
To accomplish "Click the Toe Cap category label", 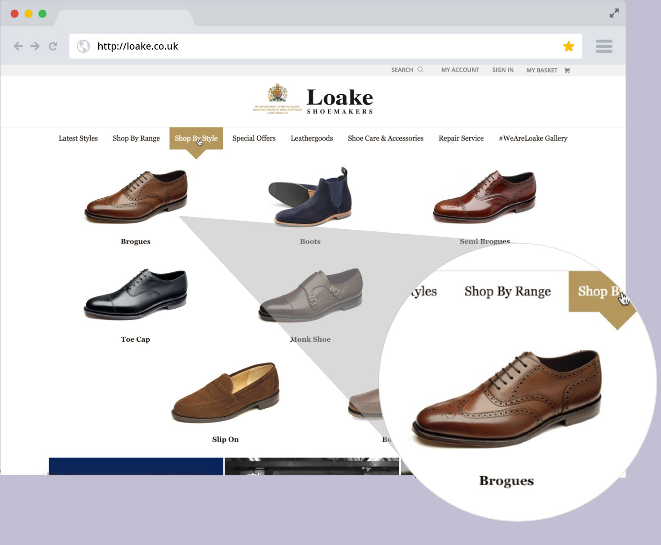I will pyautogui.click(x=135, y=339).
